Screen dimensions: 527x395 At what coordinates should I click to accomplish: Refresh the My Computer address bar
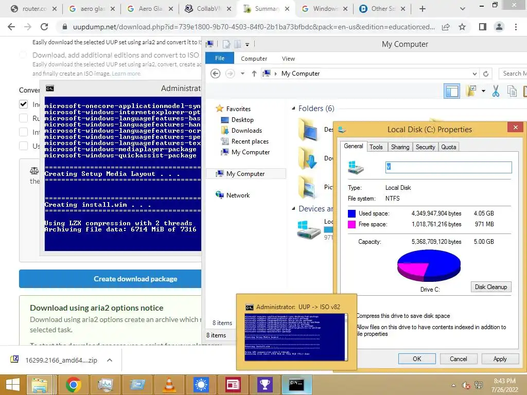pyautogui.click(x=486, y=74)
